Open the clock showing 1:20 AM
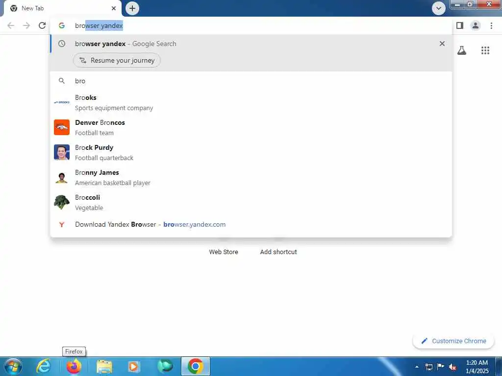502x376 pixels. [x=477, y=367]
